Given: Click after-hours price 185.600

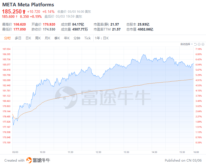Looking at the screenshot, I should [8, 16].
